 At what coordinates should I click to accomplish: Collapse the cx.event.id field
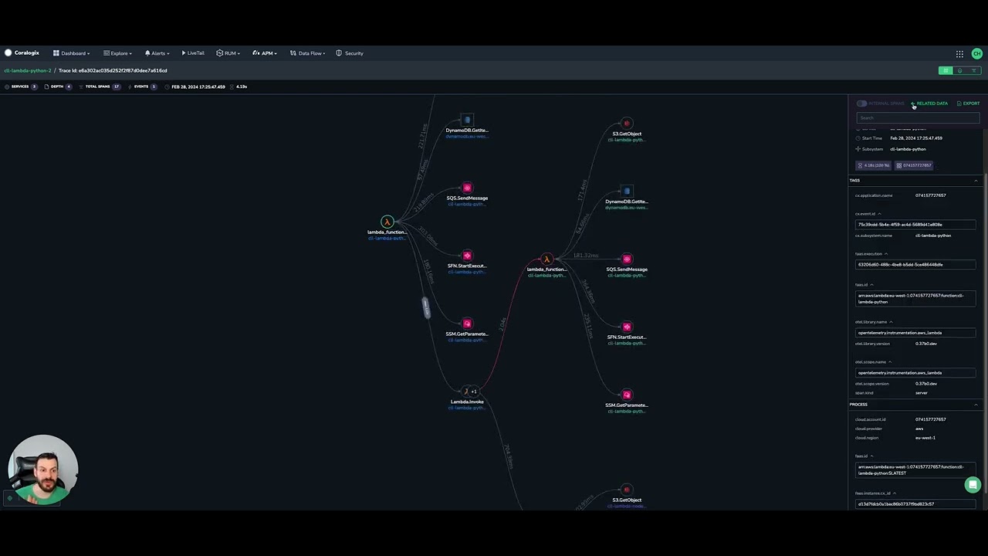coord(879,214)
